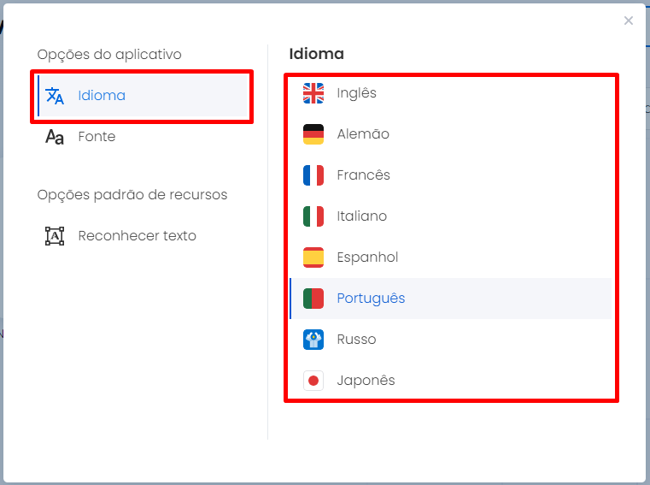Click the Portuguese flag icon
Screen dimensions: 650x485
pos(313,299)
